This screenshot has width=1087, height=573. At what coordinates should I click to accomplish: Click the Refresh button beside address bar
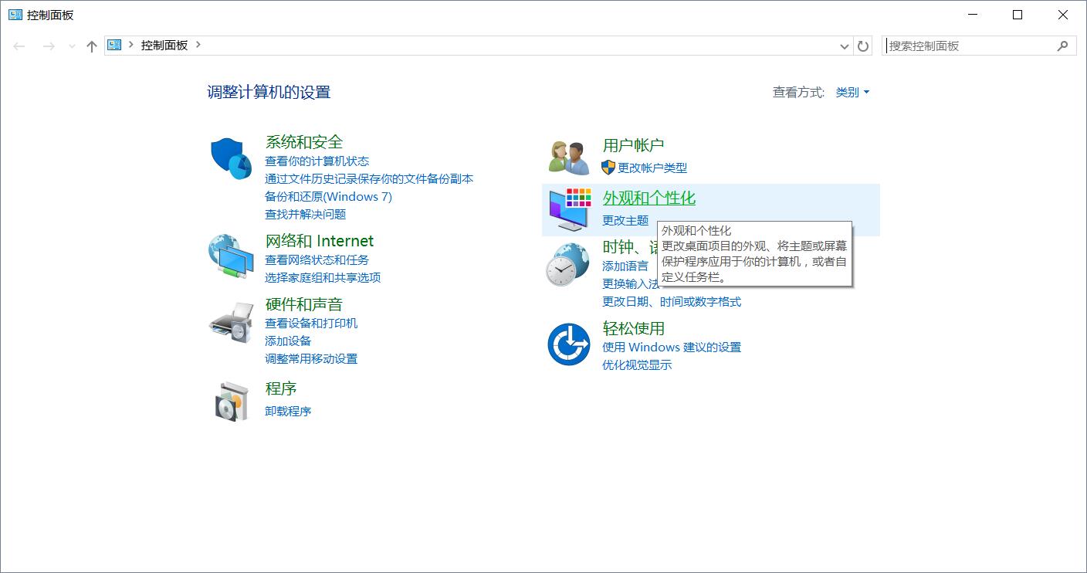(863, 46)
